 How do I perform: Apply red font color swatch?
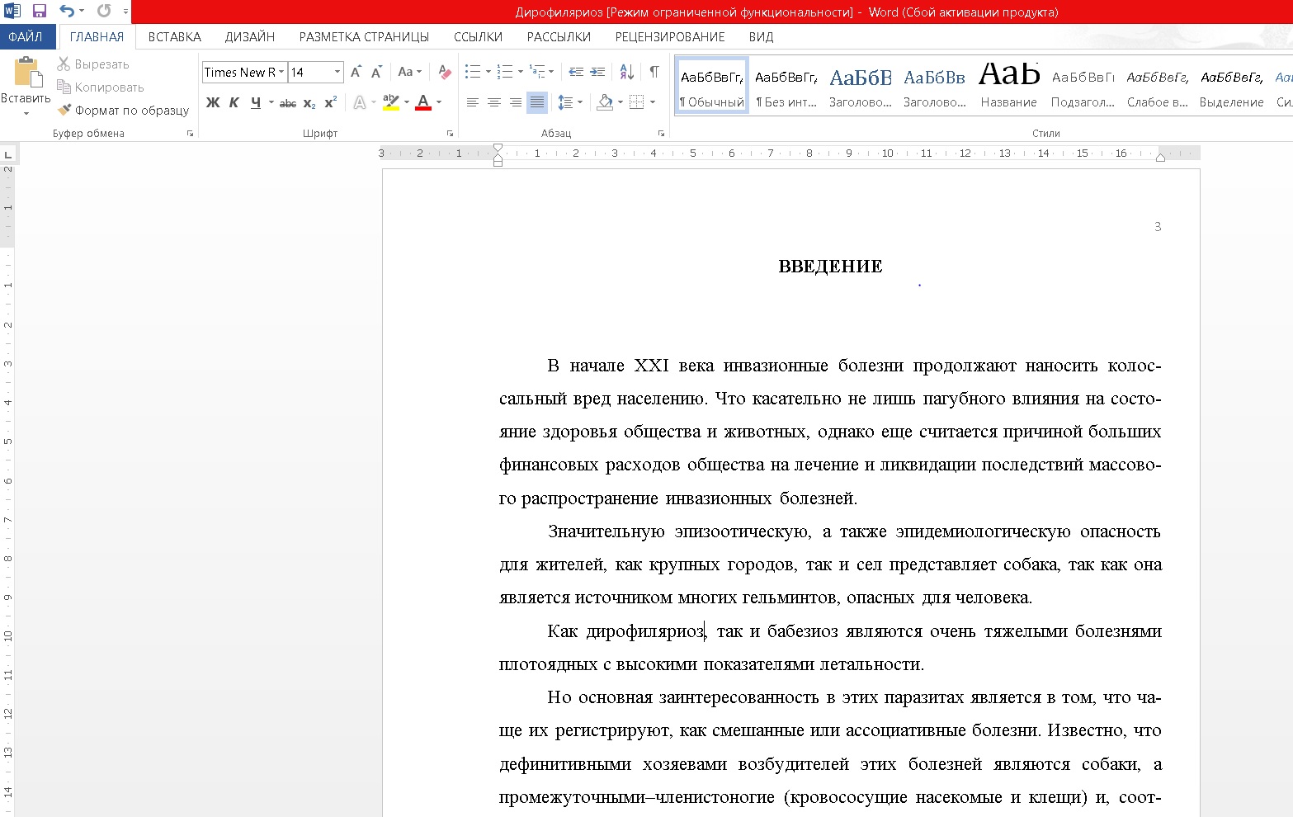[423, 102]
